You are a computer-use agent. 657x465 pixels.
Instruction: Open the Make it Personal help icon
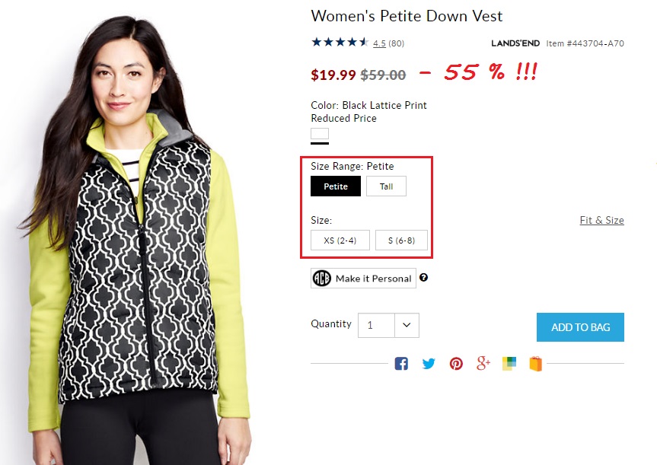[423, 278]
